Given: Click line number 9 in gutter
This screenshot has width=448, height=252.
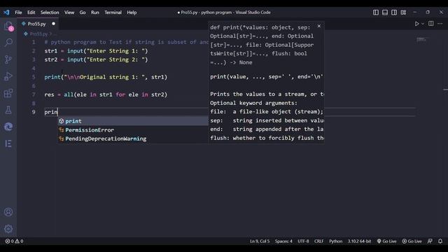Looking at the screenshot, I should tap(34, 112).
